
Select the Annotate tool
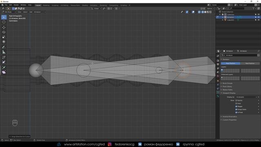[4, 47]
